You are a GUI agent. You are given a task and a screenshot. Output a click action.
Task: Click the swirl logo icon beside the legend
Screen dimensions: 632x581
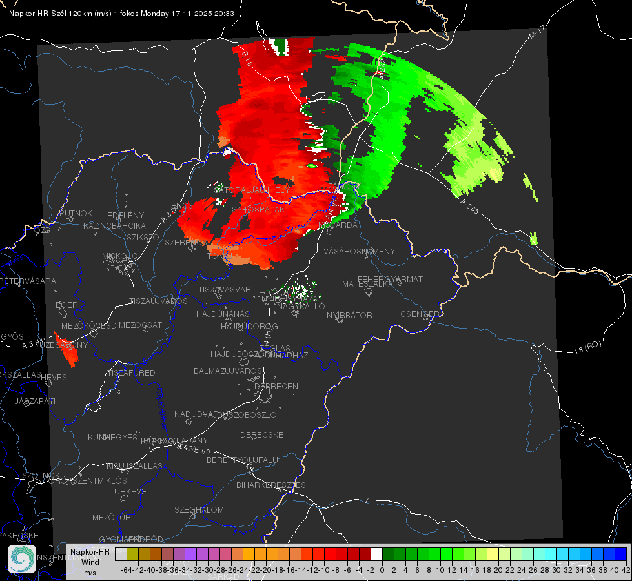22,559
